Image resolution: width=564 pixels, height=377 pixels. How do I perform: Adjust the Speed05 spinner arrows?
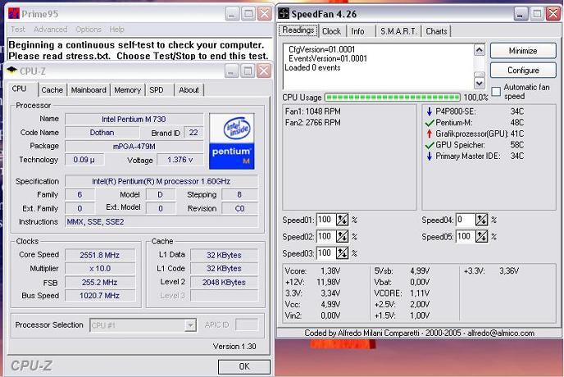point(482,236)
